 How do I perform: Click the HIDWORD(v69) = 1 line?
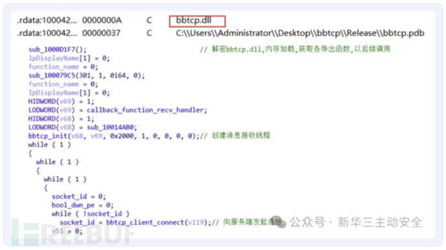61,101
